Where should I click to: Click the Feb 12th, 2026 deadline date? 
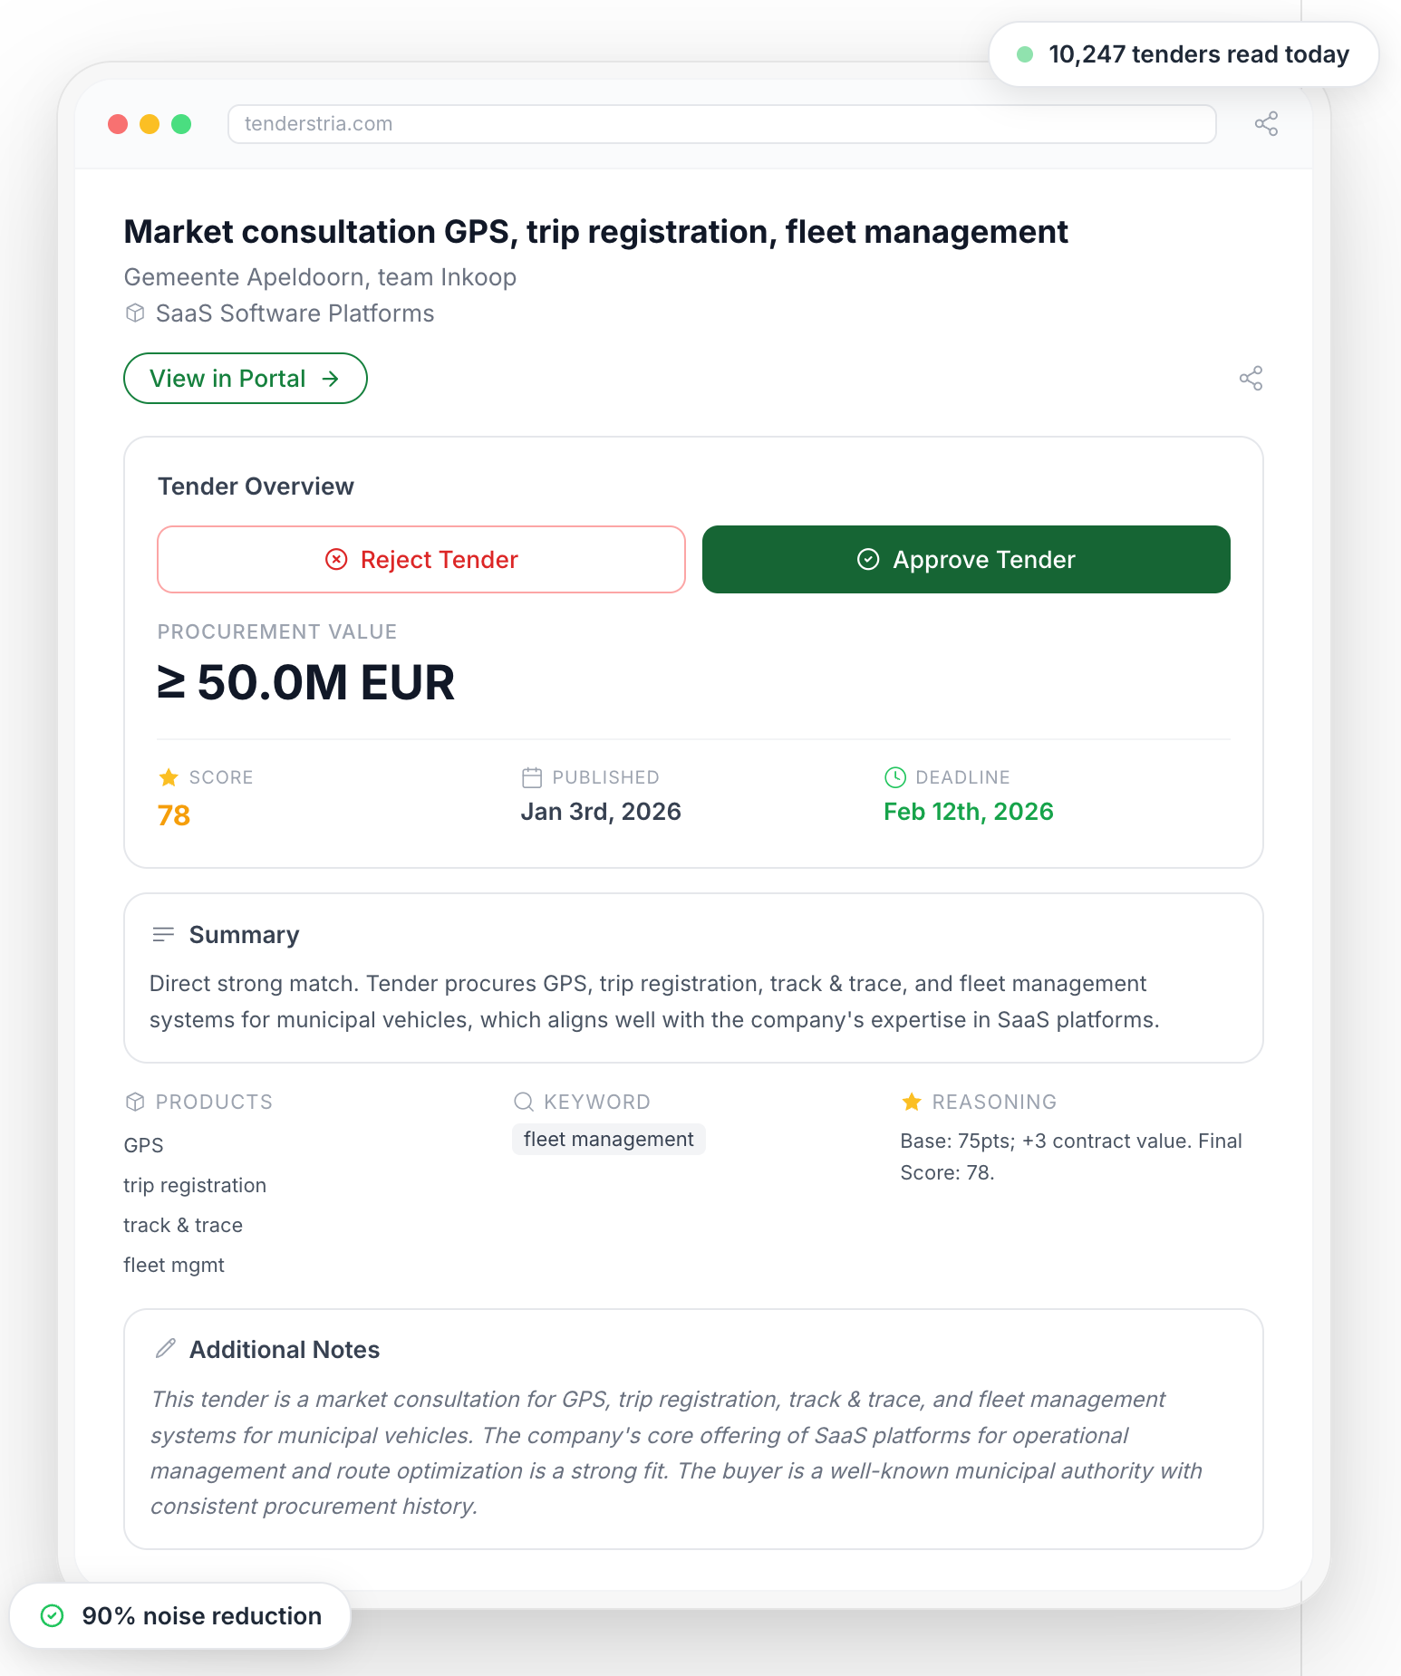(968, 812)
